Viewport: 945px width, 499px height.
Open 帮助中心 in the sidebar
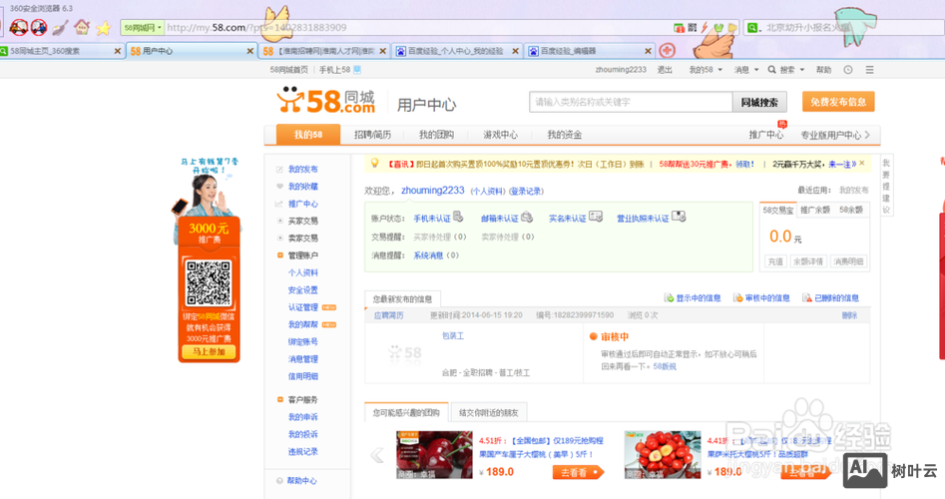click(x=301, y=481)
